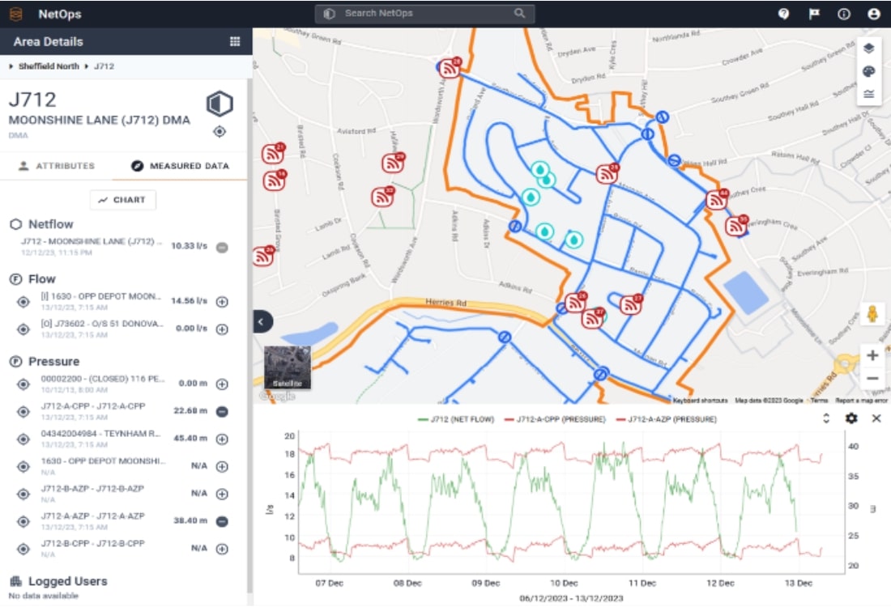Click the map flow lines icon

tap(868, 94)
